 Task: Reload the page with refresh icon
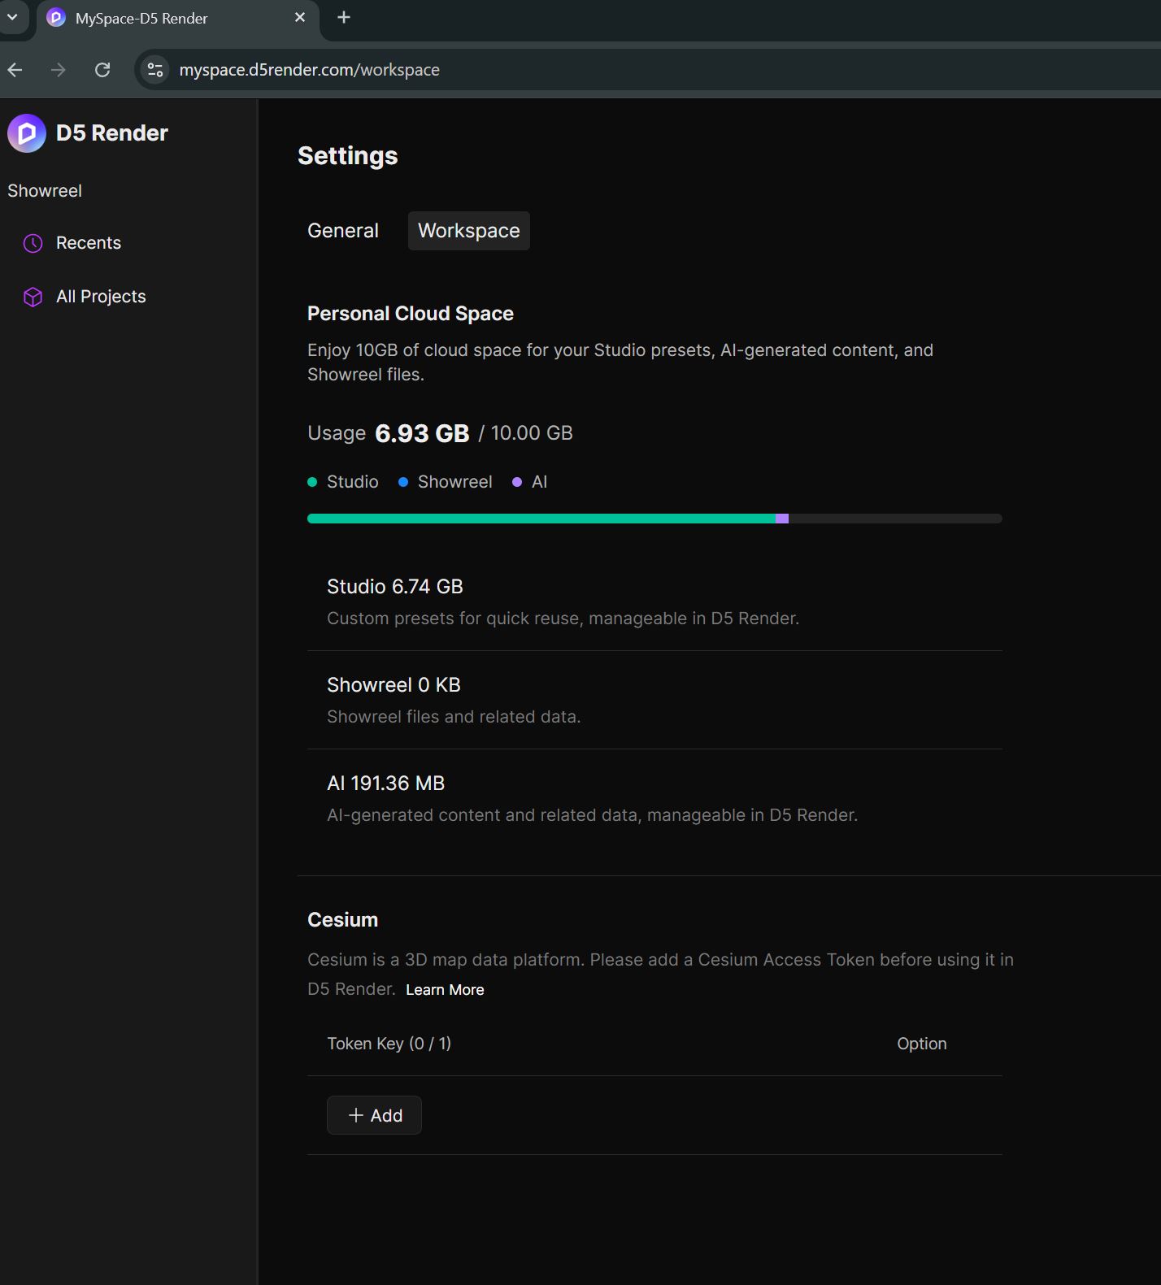(102, 70)
